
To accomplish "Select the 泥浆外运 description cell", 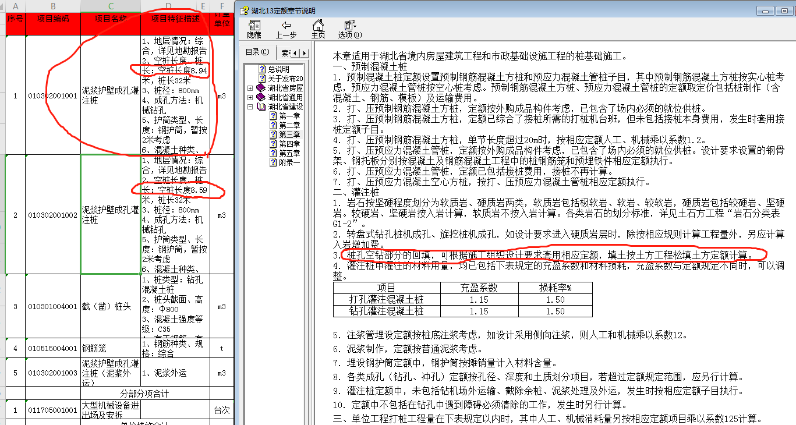I will tap(175, 373).
